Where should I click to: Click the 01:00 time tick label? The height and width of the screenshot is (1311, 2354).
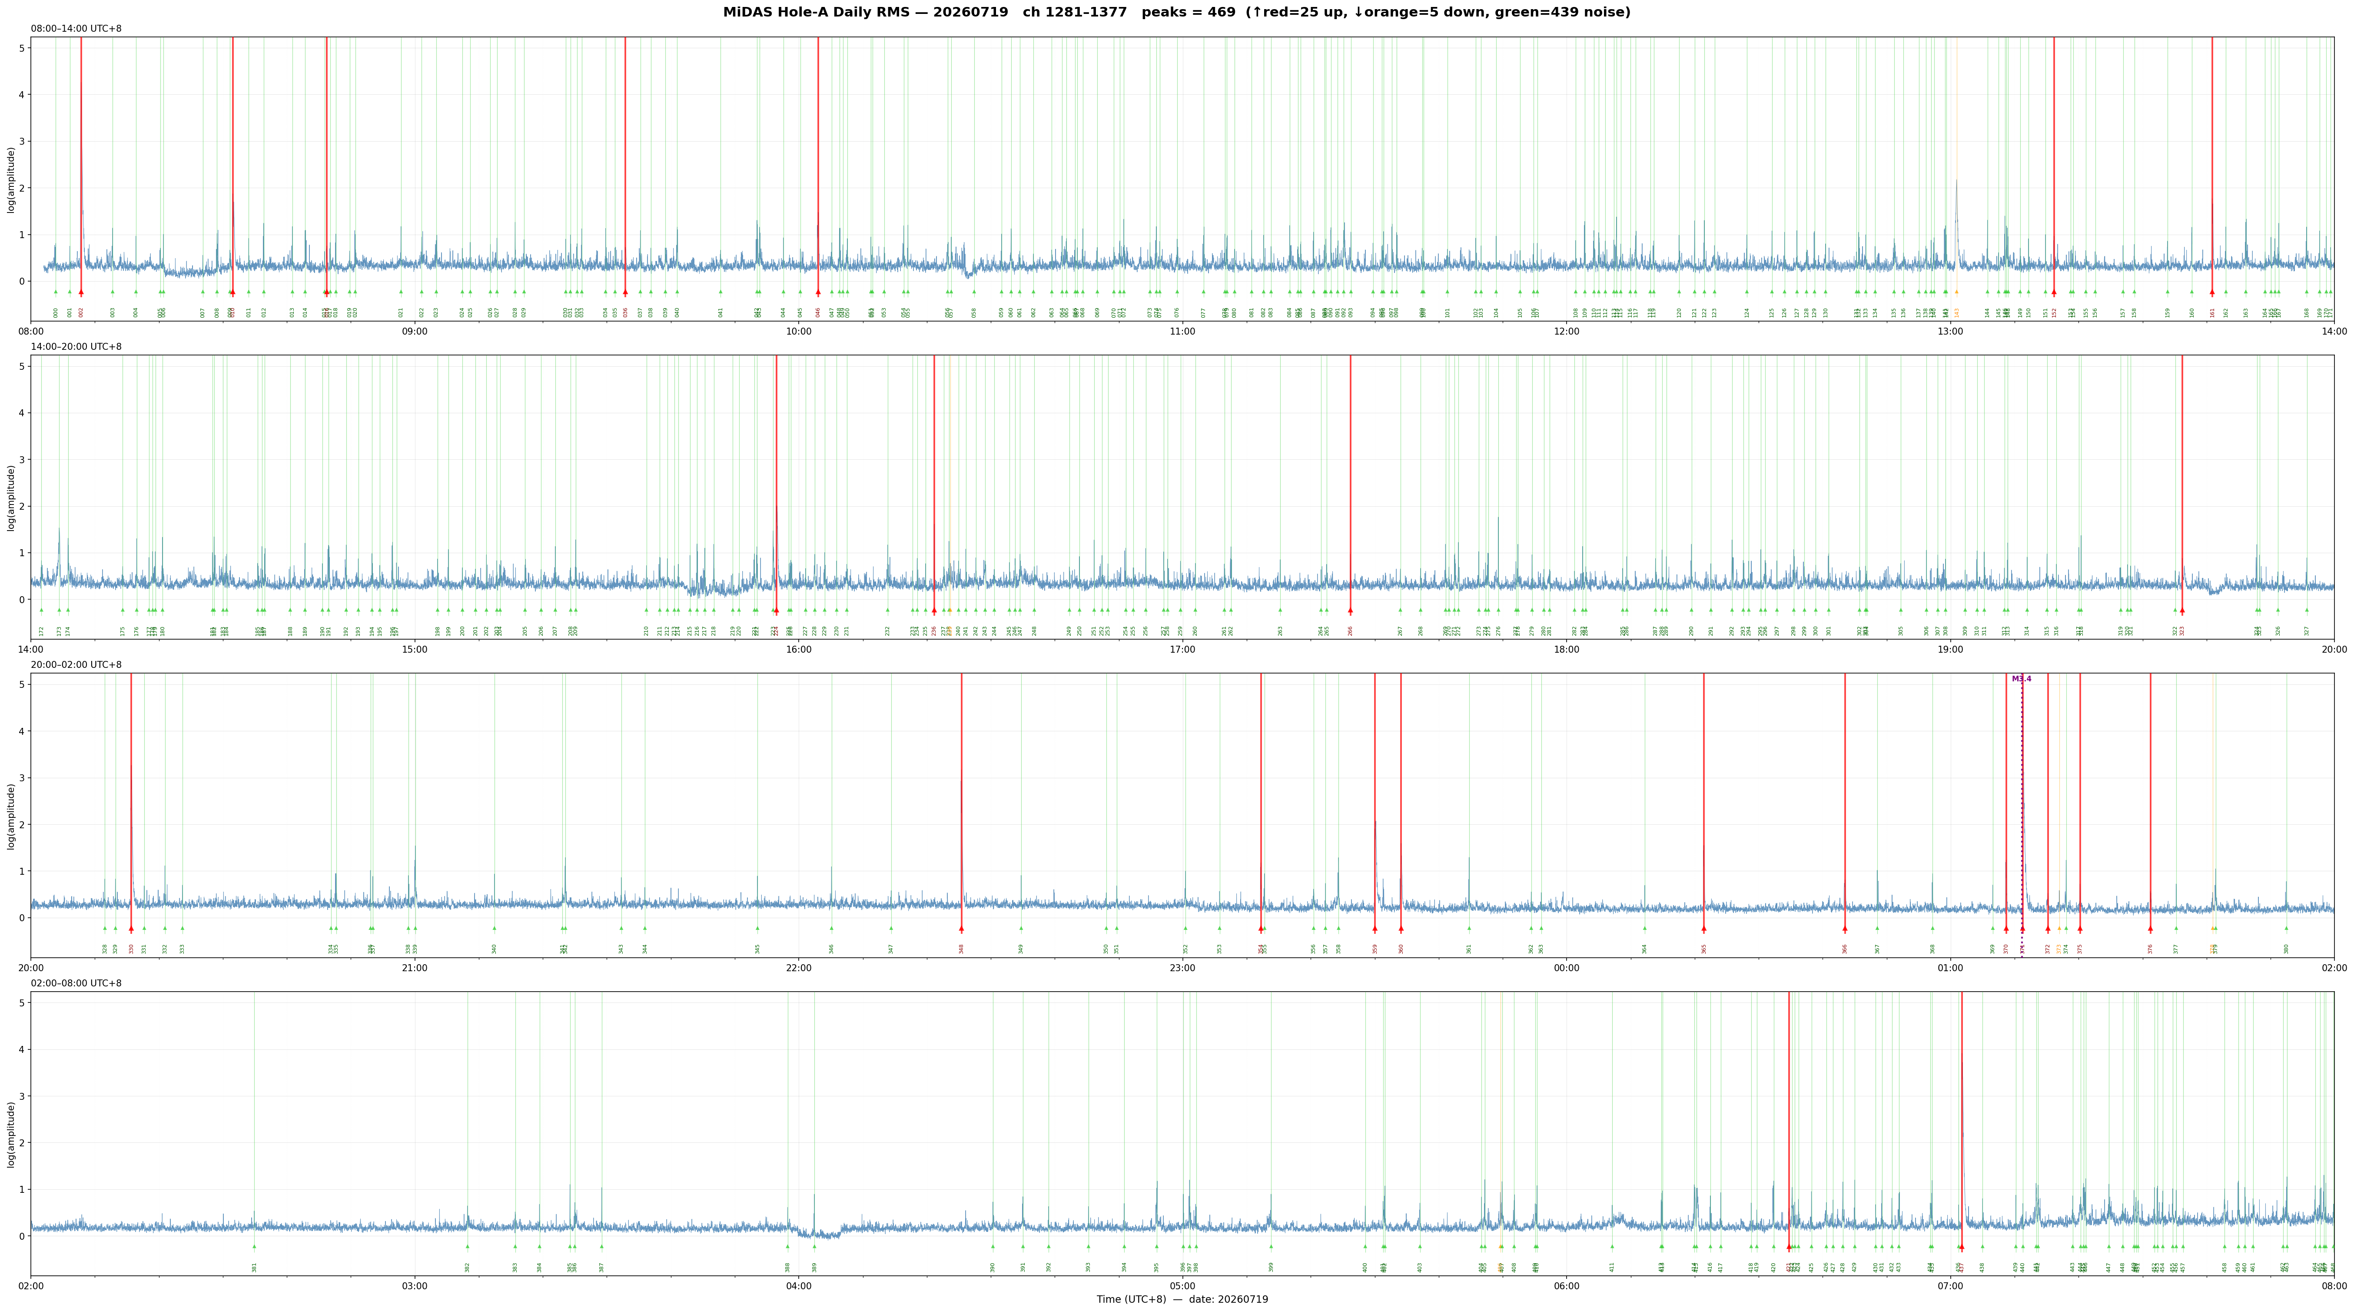(x=1950, y=967)
